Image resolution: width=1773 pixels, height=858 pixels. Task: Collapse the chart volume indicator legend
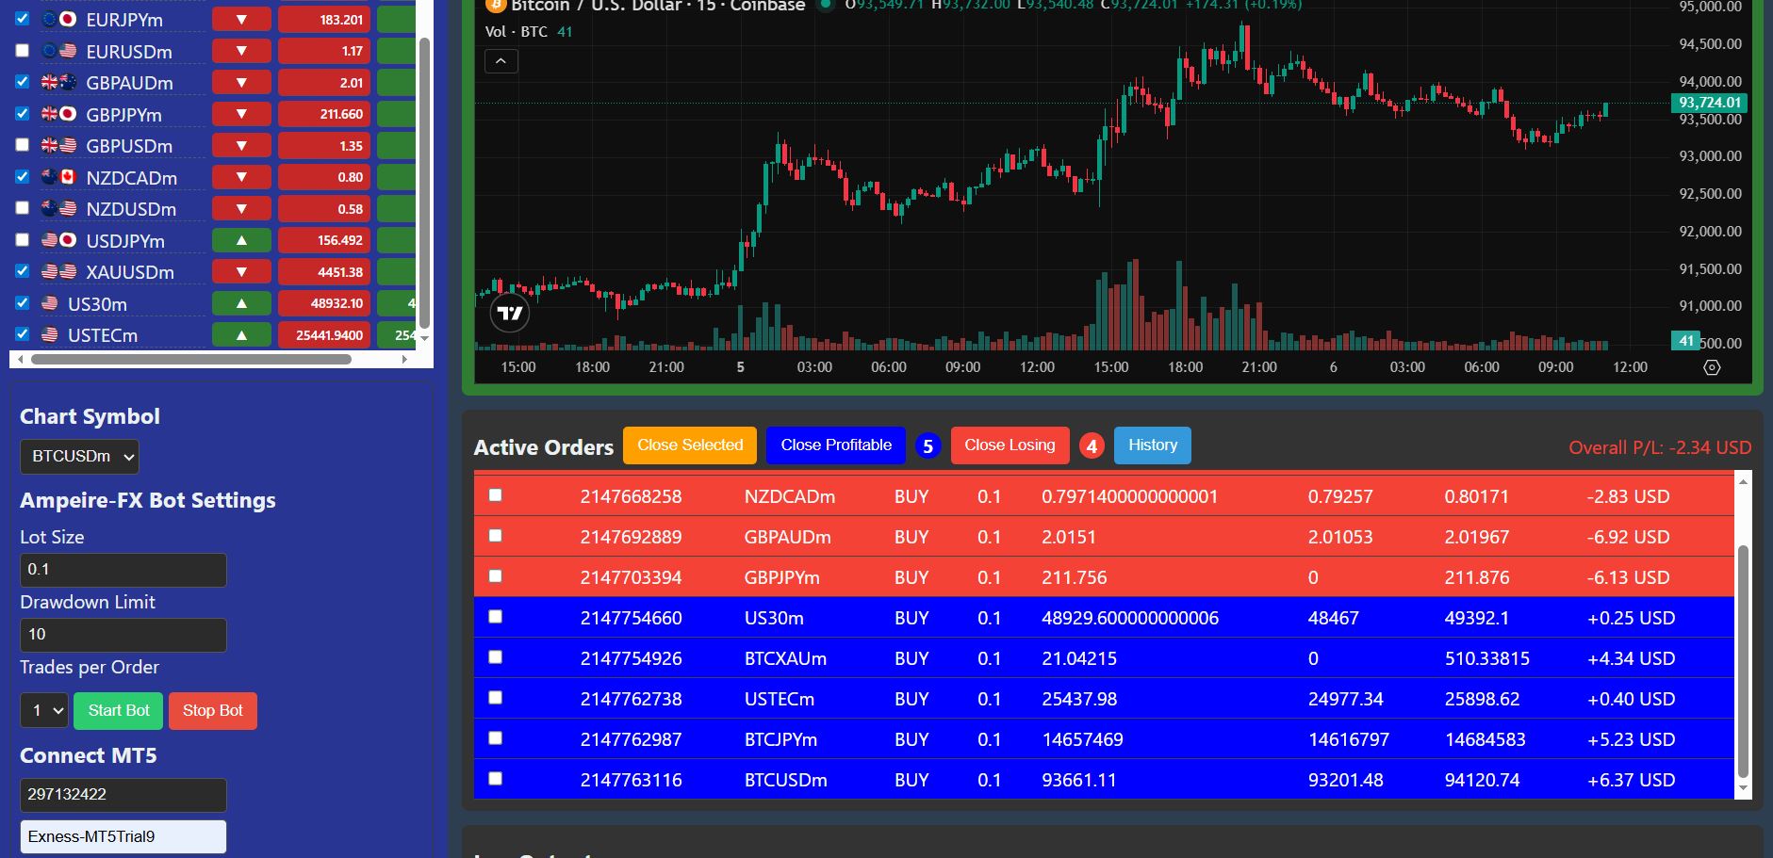click(501, 62)
